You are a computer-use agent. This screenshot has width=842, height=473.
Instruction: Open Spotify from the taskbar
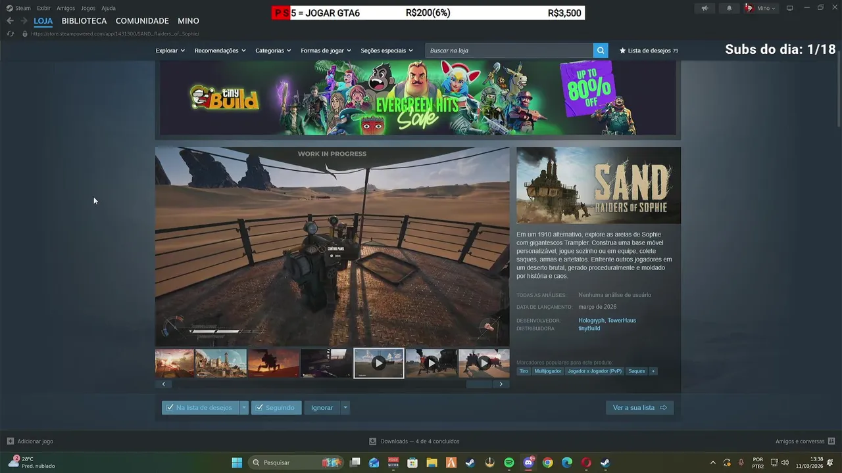508,462
